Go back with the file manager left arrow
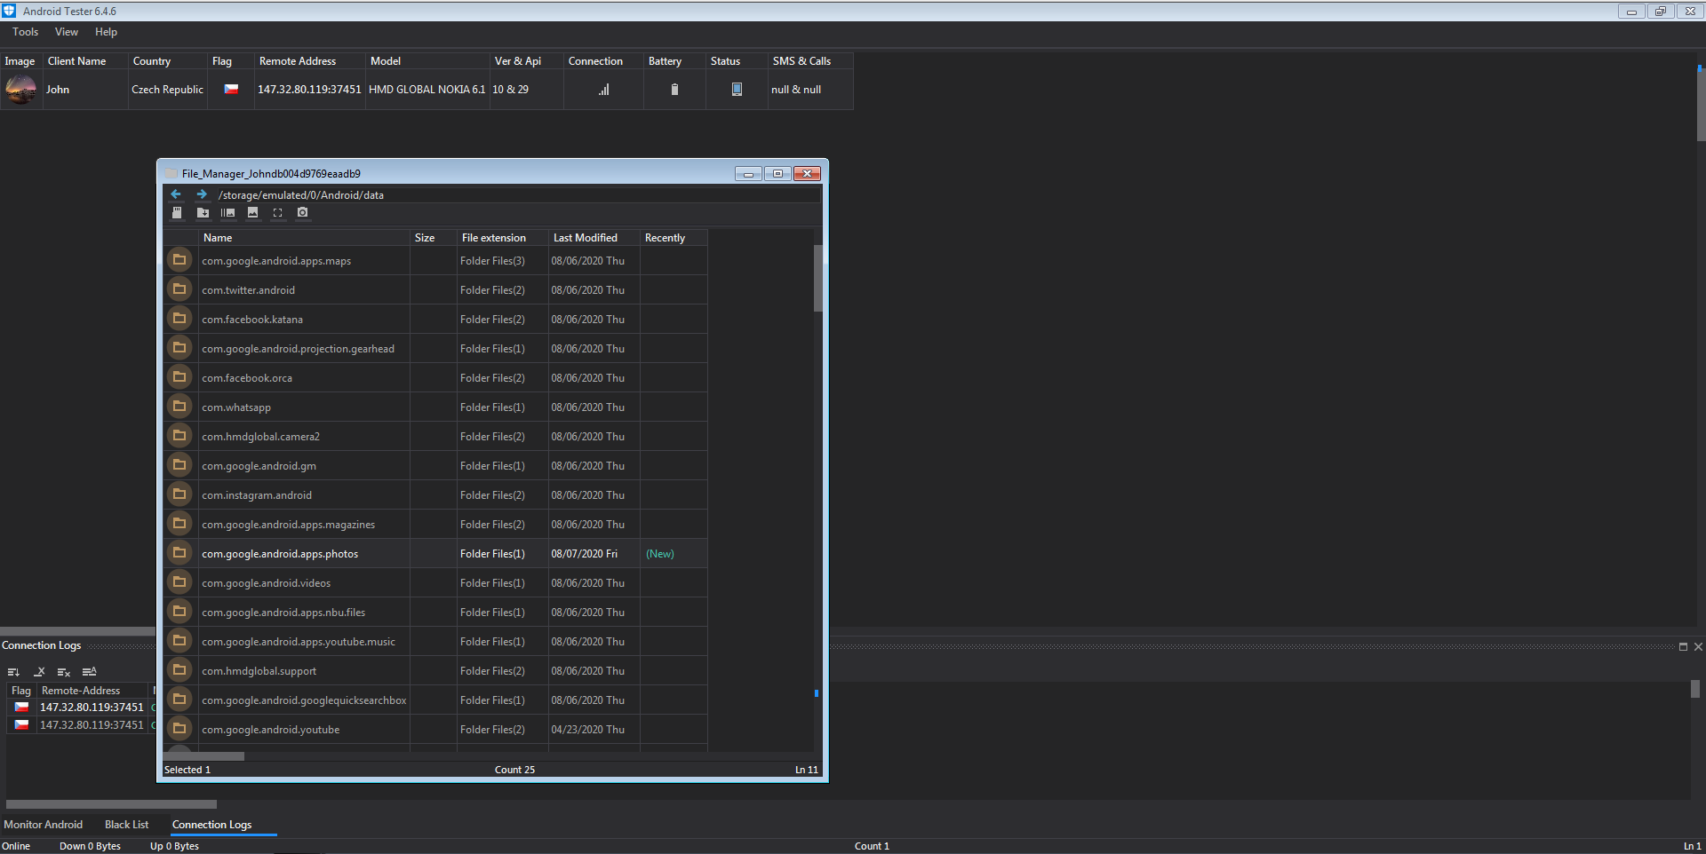Viewport: 1706px width, 854px height. [x=176, y=194]
